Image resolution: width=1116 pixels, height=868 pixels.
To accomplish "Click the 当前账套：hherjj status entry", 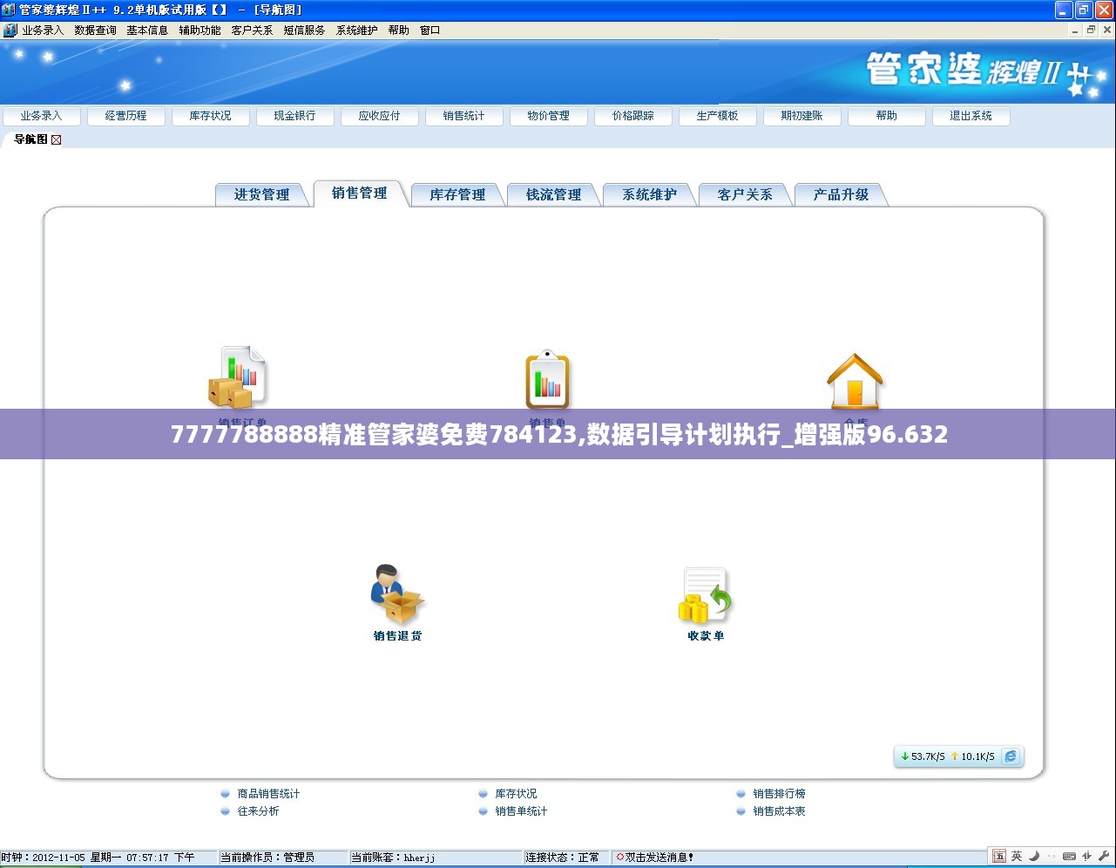I will click(393, 858).
